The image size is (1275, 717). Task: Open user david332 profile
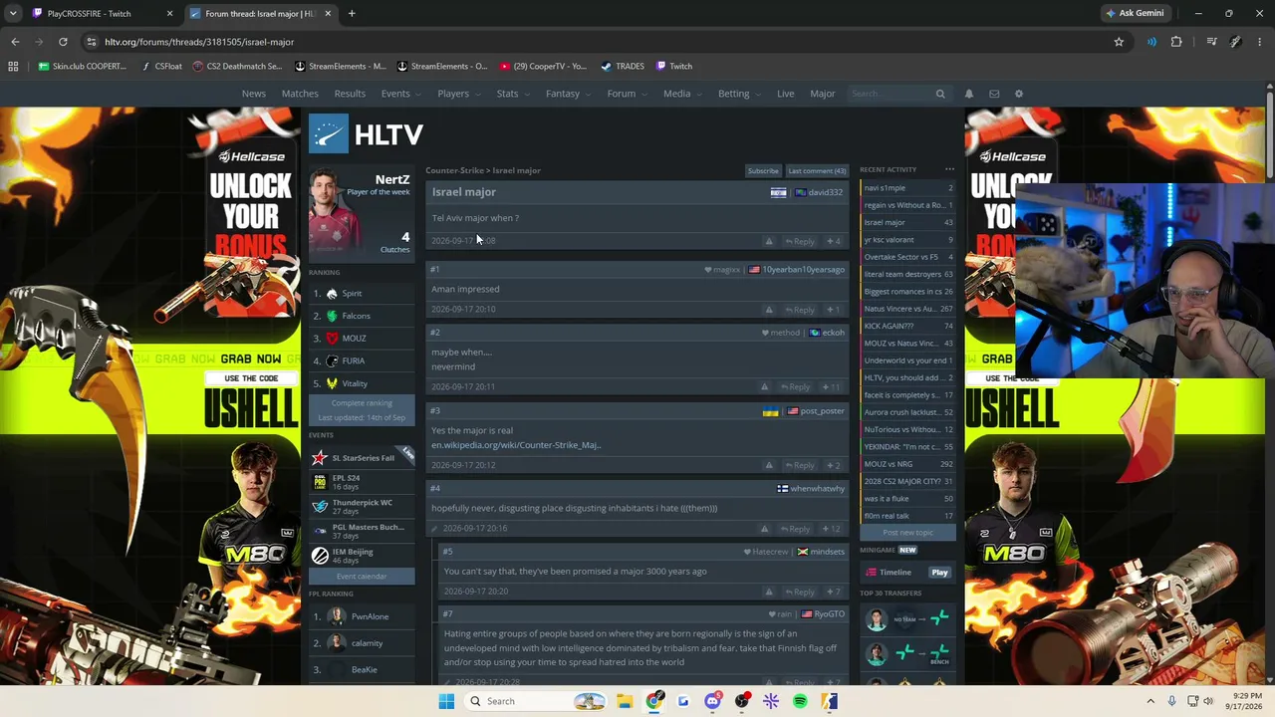[826, 192]
